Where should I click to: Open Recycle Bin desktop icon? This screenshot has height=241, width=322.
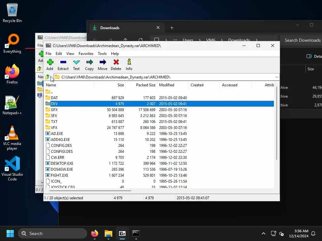12,13
